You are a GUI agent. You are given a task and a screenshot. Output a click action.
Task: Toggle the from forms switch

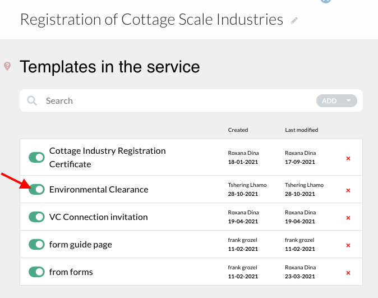tap(36, 272)
